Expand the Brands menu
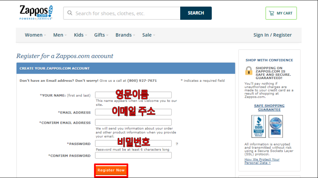The width and height of the screenshot is (318, 178). click(125, 35)
